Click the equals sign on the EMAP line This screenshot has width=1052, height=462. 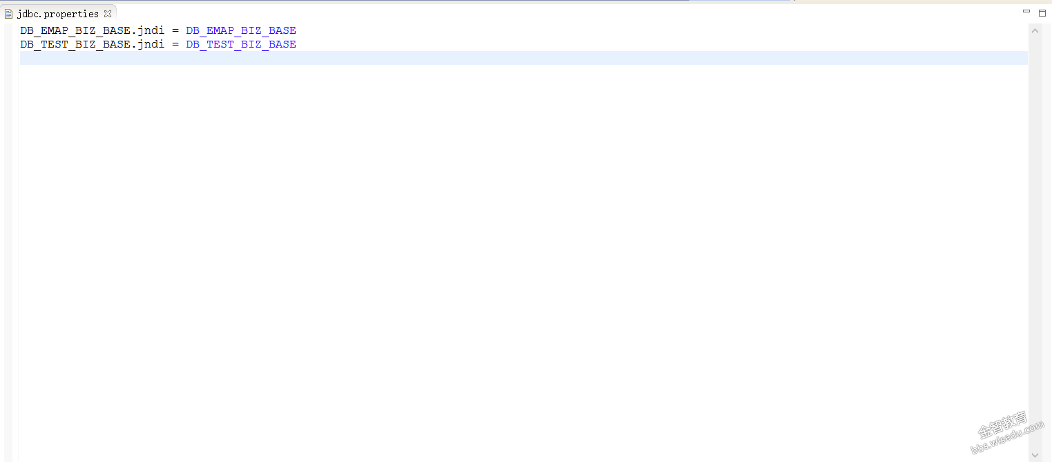[x=175, y=30]
